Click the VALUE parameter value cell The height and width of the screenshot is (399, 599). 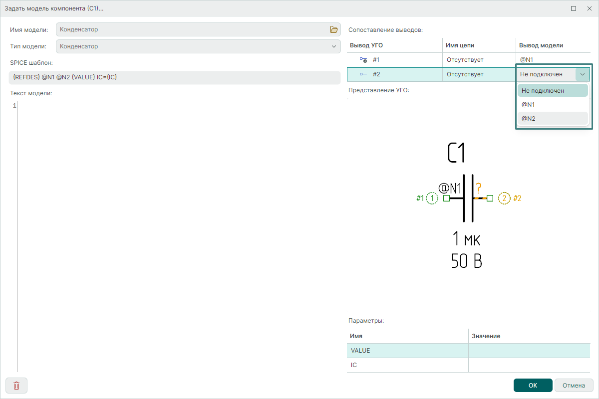click(x=529, y=351)
